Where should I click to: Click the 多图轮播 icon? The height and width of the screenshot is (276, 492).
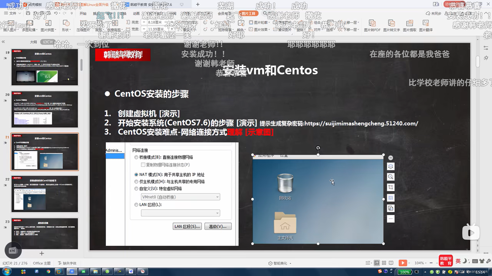pos(29,23)
